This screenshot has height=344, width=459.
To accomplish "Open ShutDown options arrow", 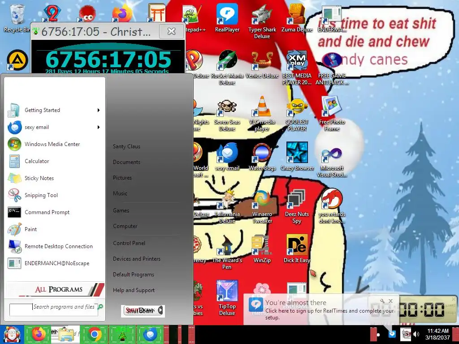I will point(160,310).
